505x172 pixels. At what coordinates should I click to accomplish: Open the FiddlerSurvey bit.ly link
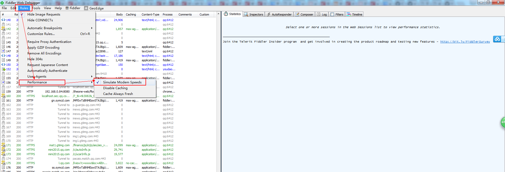(465, 42)
